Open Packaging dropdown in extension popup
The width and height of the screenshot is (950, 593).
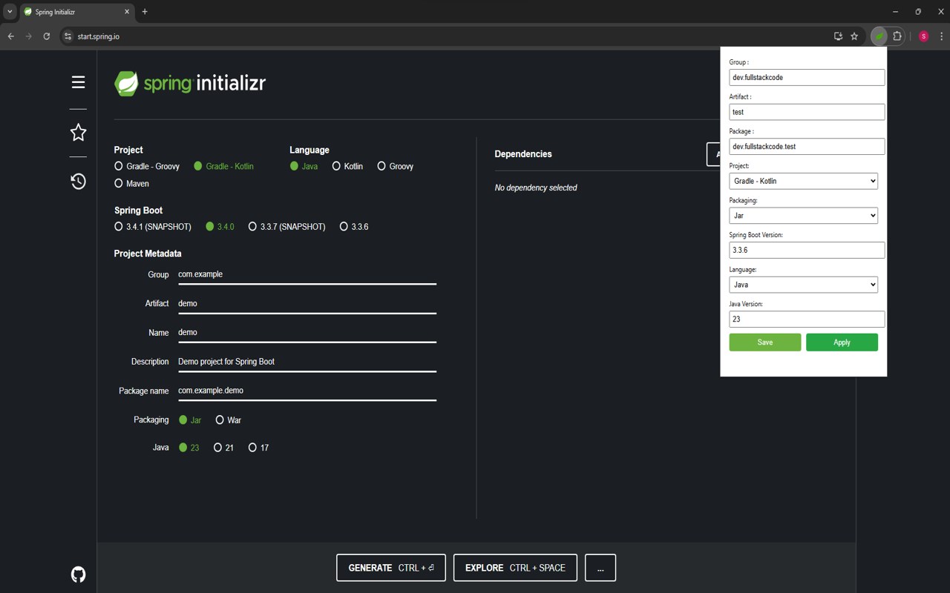804,215
